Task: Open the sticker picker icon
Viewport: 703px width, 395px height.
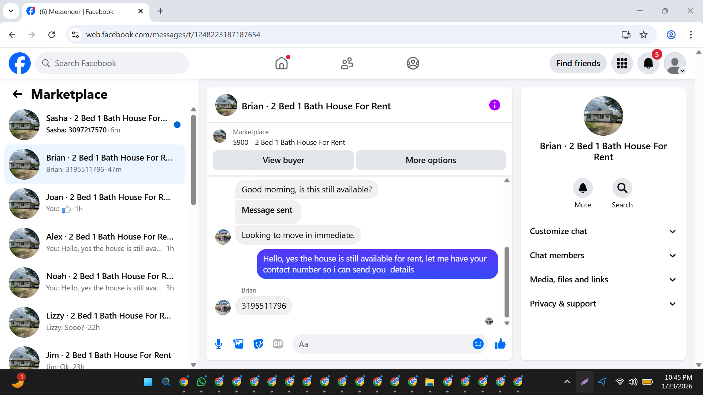Action: [258, 344]
